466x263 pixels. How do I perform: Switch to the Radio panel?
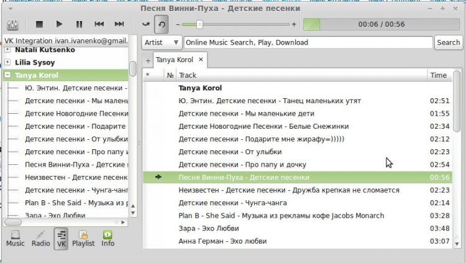[40, 238]
